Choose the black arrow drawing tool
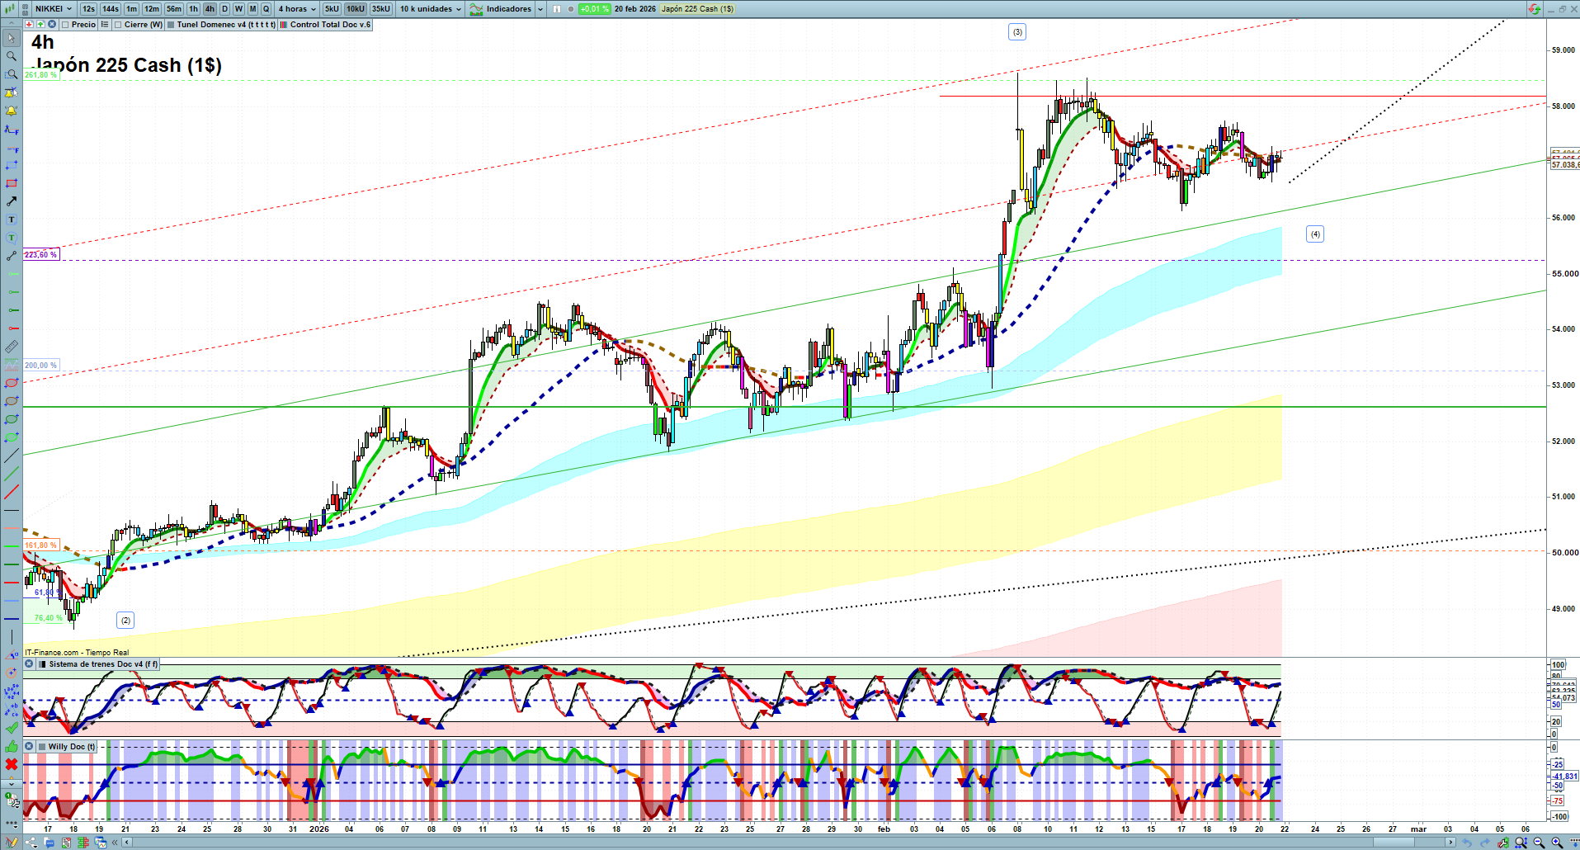 coord(12,201)
